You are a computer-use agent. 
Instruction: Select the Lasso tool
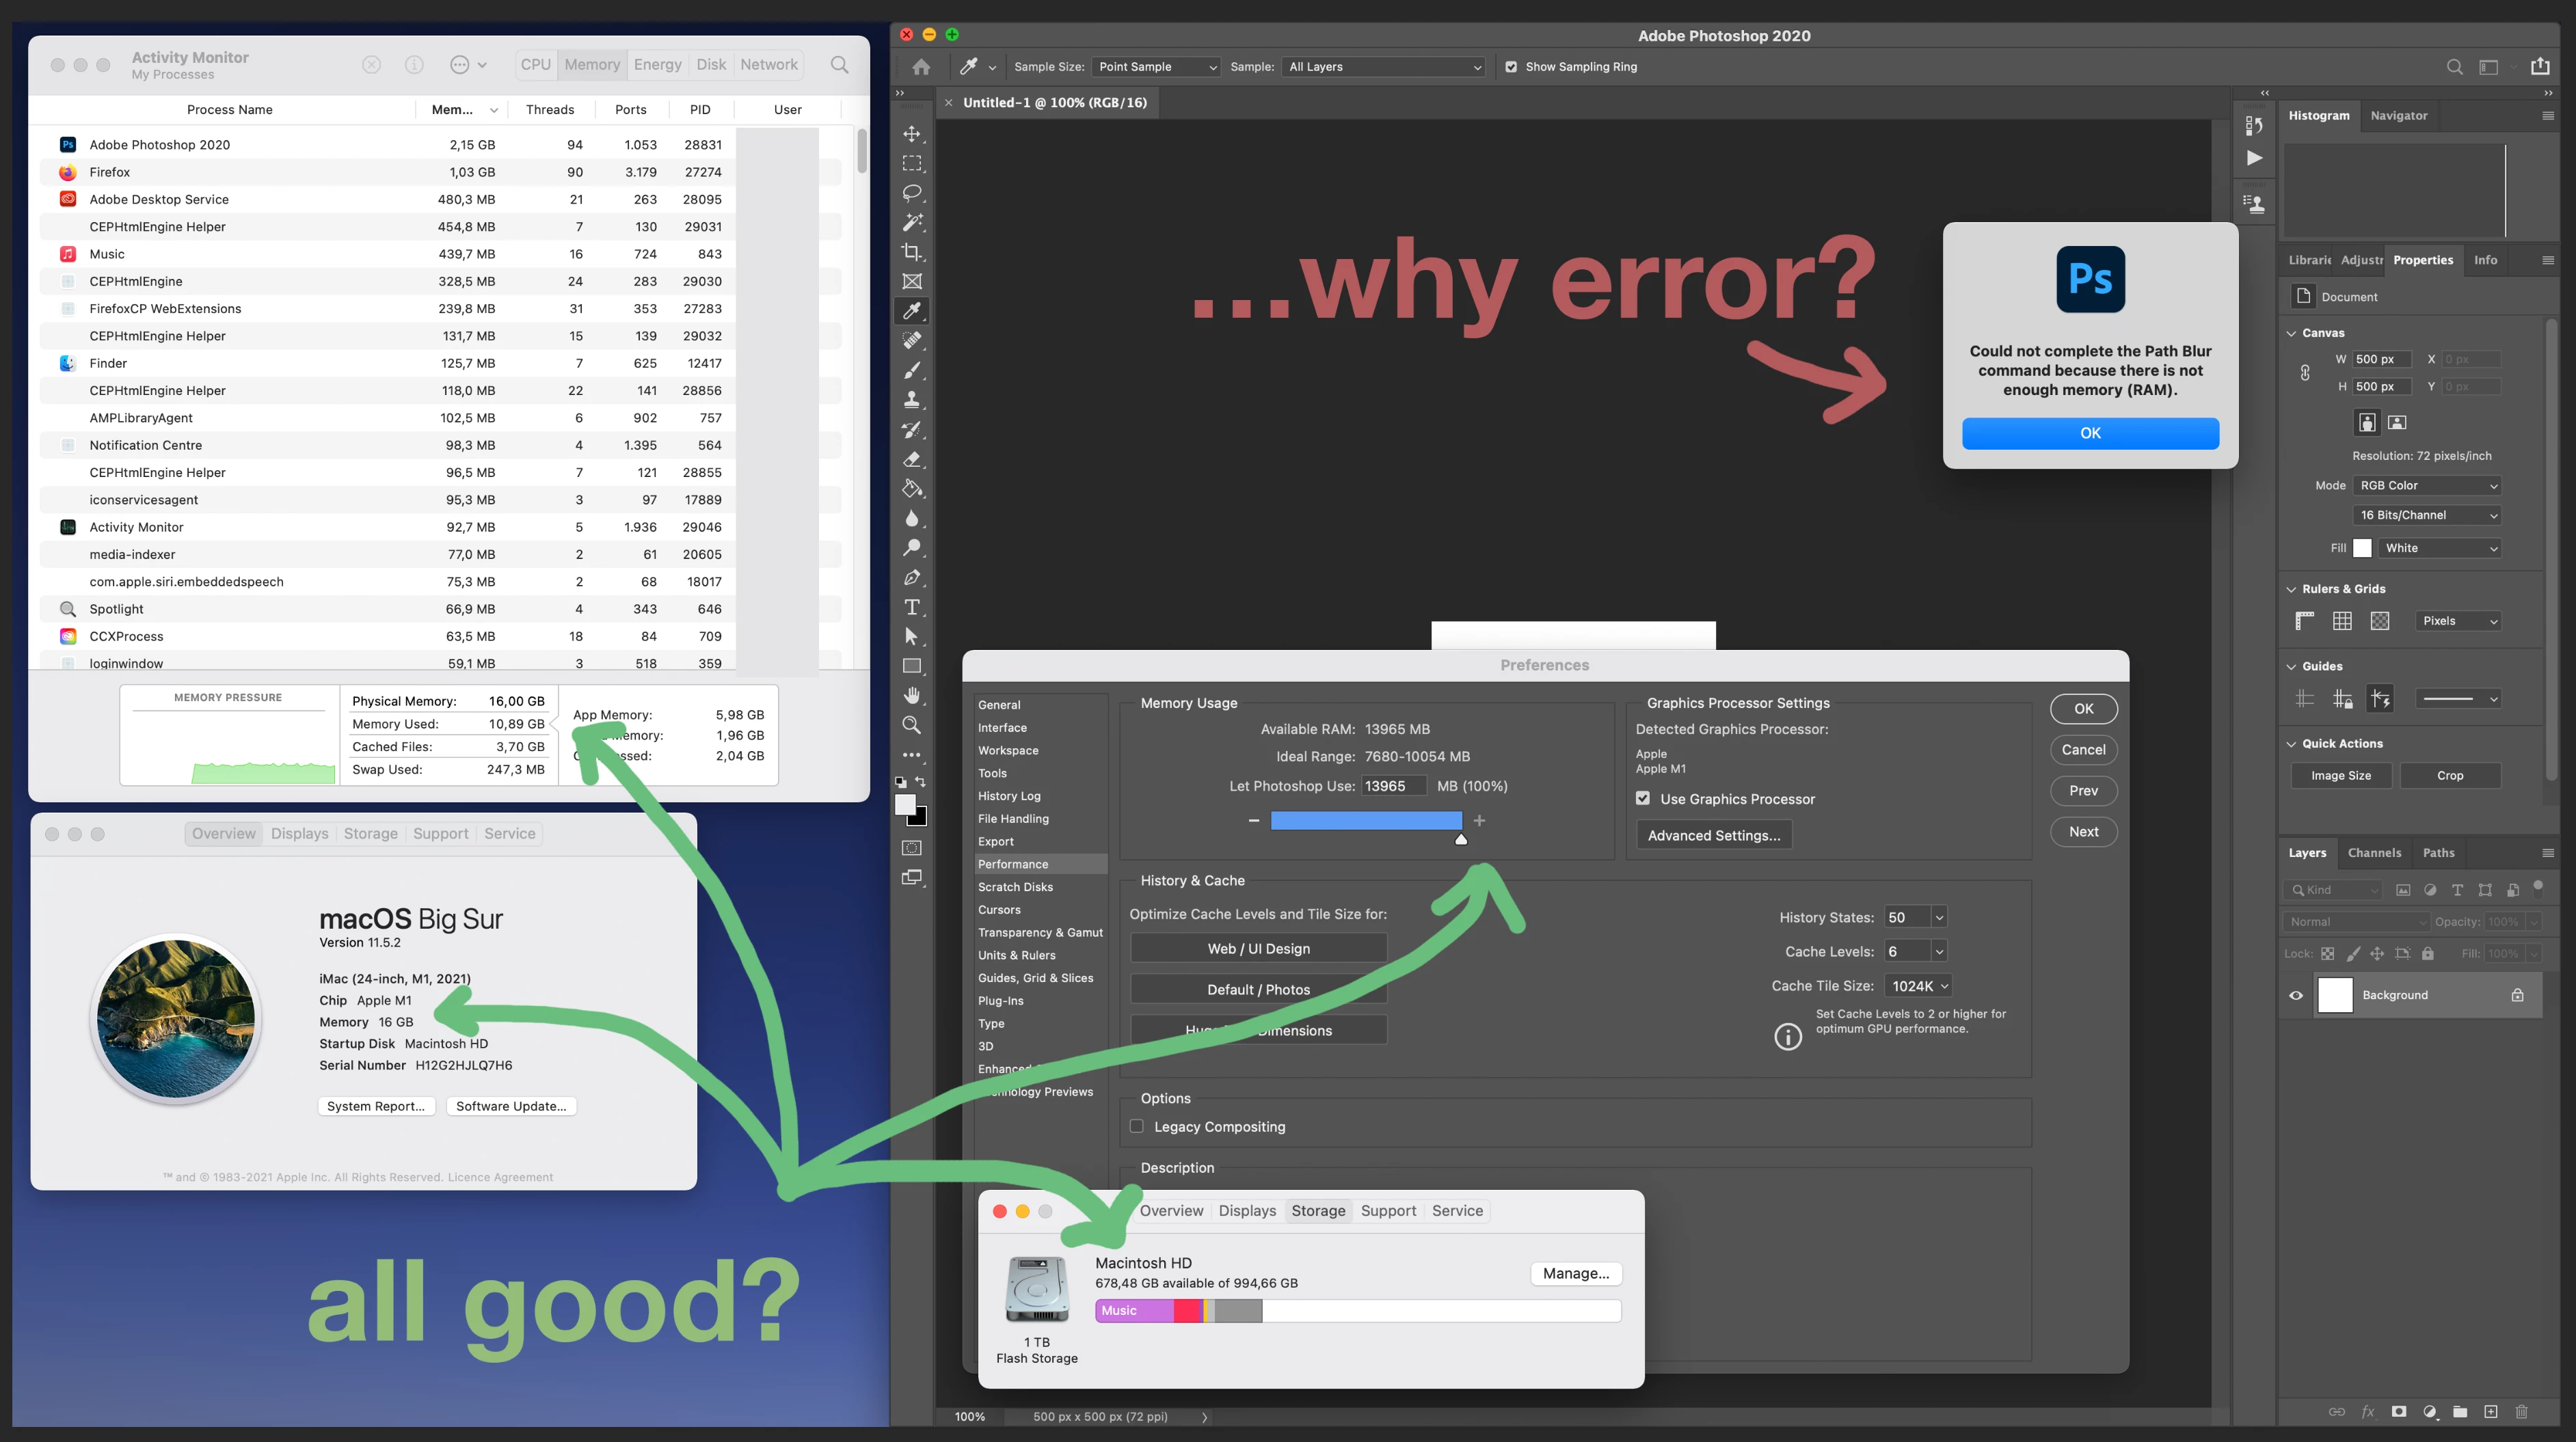click(x=912, y=193)
